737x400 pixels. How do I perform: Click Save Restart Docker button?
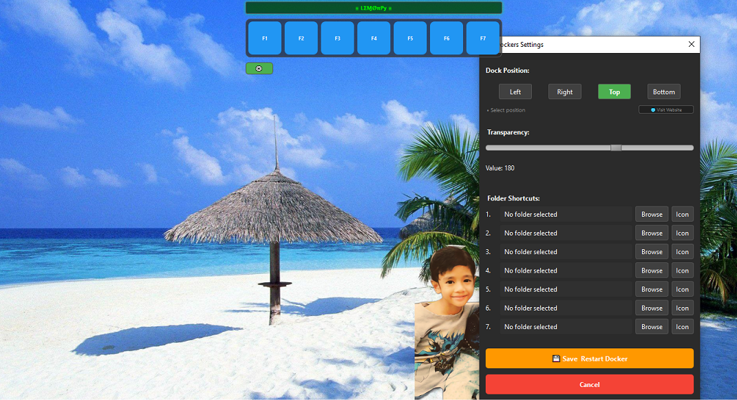590,359
